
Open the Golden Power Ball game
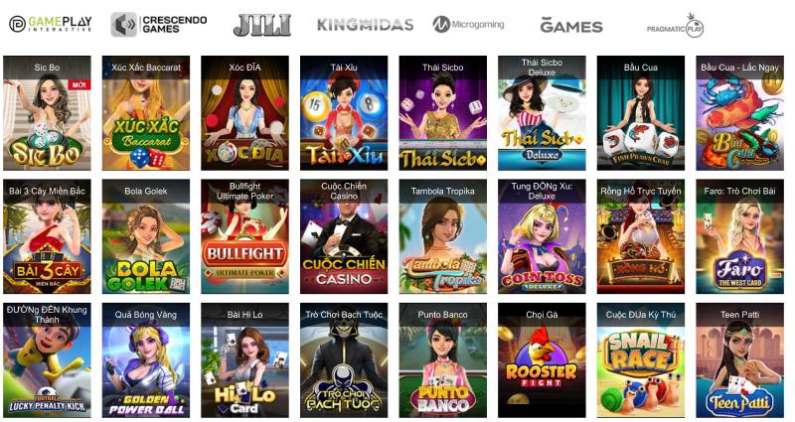coord(146,360)
